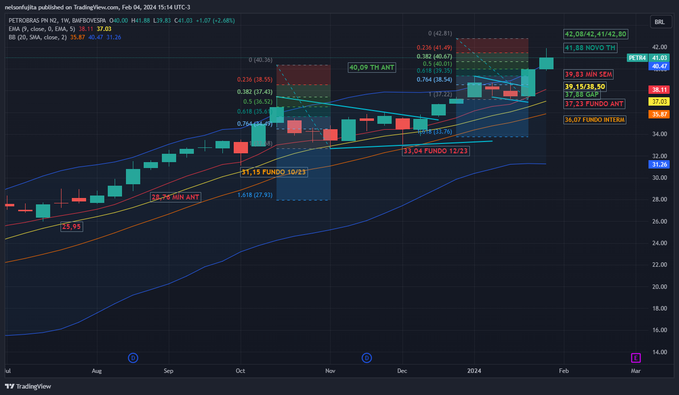Screen dimensions: 679x395
Task: Click the Fibonacci '1.618 (27.93)' level label
Action: (254, 195)
